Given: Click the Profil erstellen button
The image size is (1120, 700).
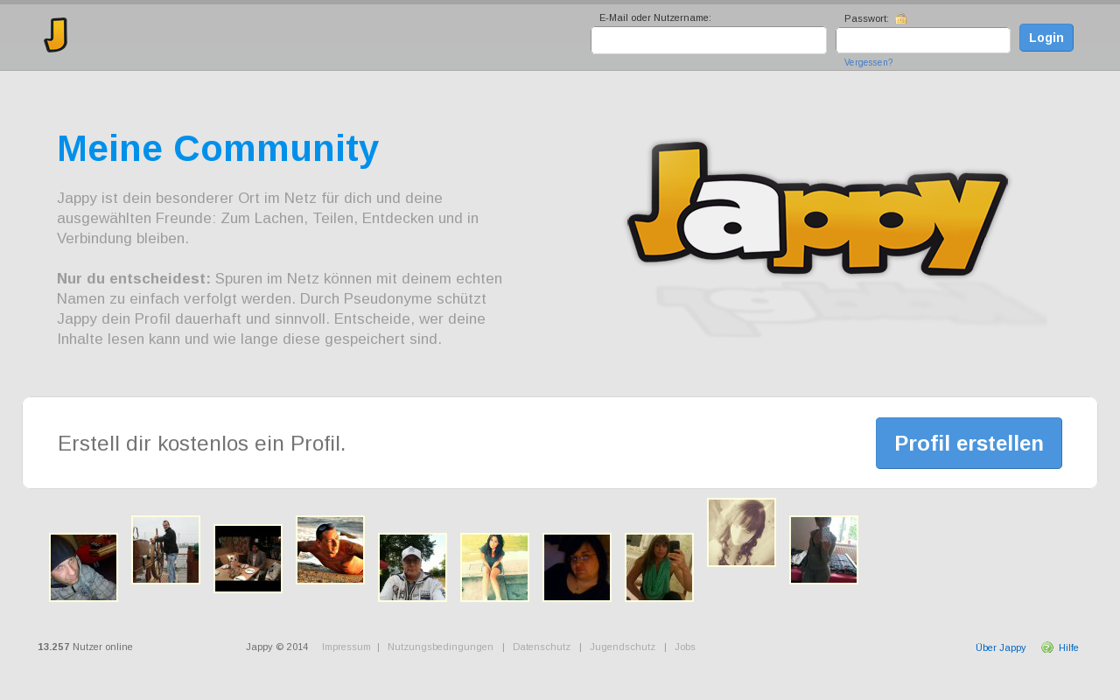Looking at the screenshot, I should click(969, 443).
